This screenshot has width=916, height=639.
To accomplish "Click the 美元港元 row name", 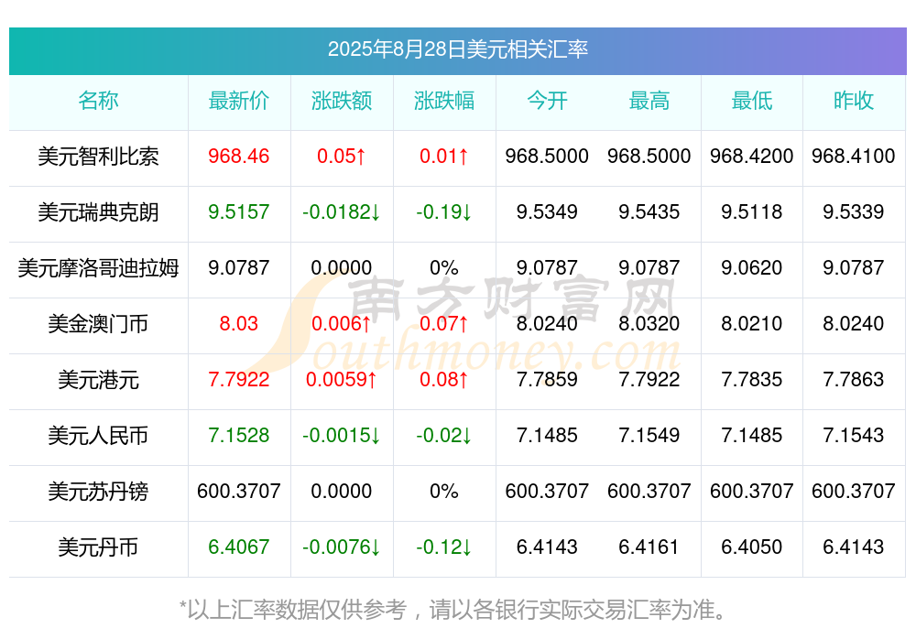I will click(x=98, y=380).
